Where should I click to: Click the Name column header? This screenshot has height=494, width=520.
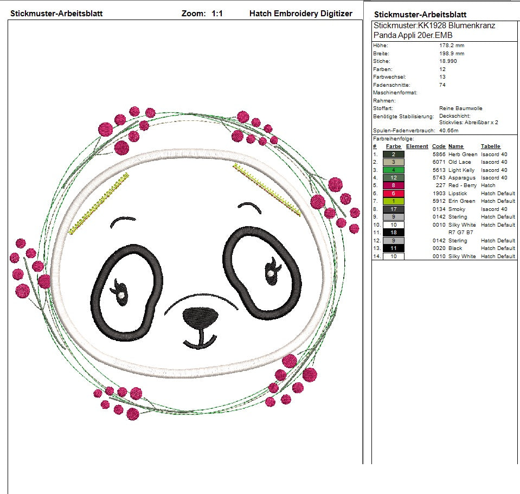tap(455, 146)
